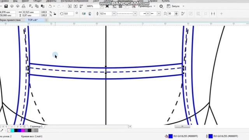
Task: Click the object height field 0,97 мм
Action: tap(31, 16)
